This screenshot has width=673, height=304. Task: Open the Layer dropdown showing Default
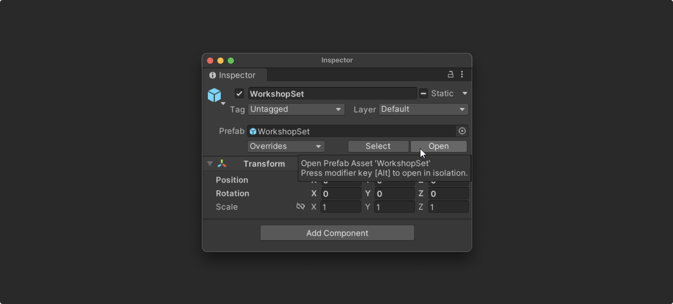423,109
